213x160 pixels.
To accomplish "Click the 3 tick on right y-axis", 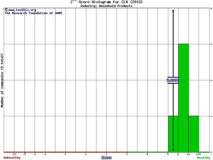I will (x=211, y=44).
